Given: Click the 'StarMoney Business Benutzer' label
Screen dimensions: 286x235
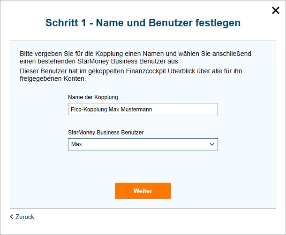Looking at the screenshot, I should (105, 133).
